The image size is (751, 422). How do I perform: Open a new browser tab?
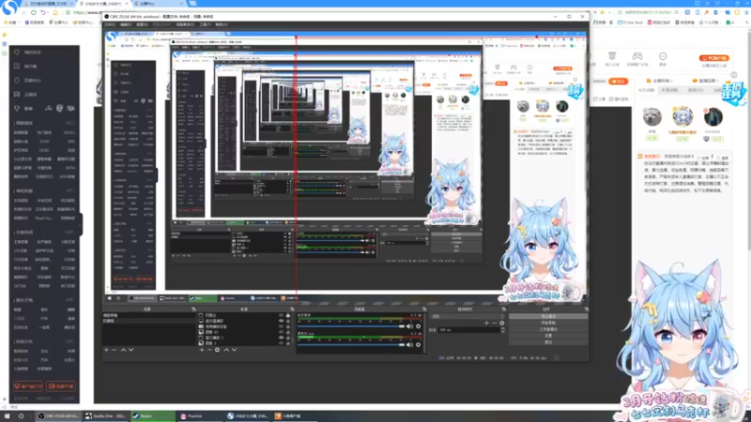(192, 4)
